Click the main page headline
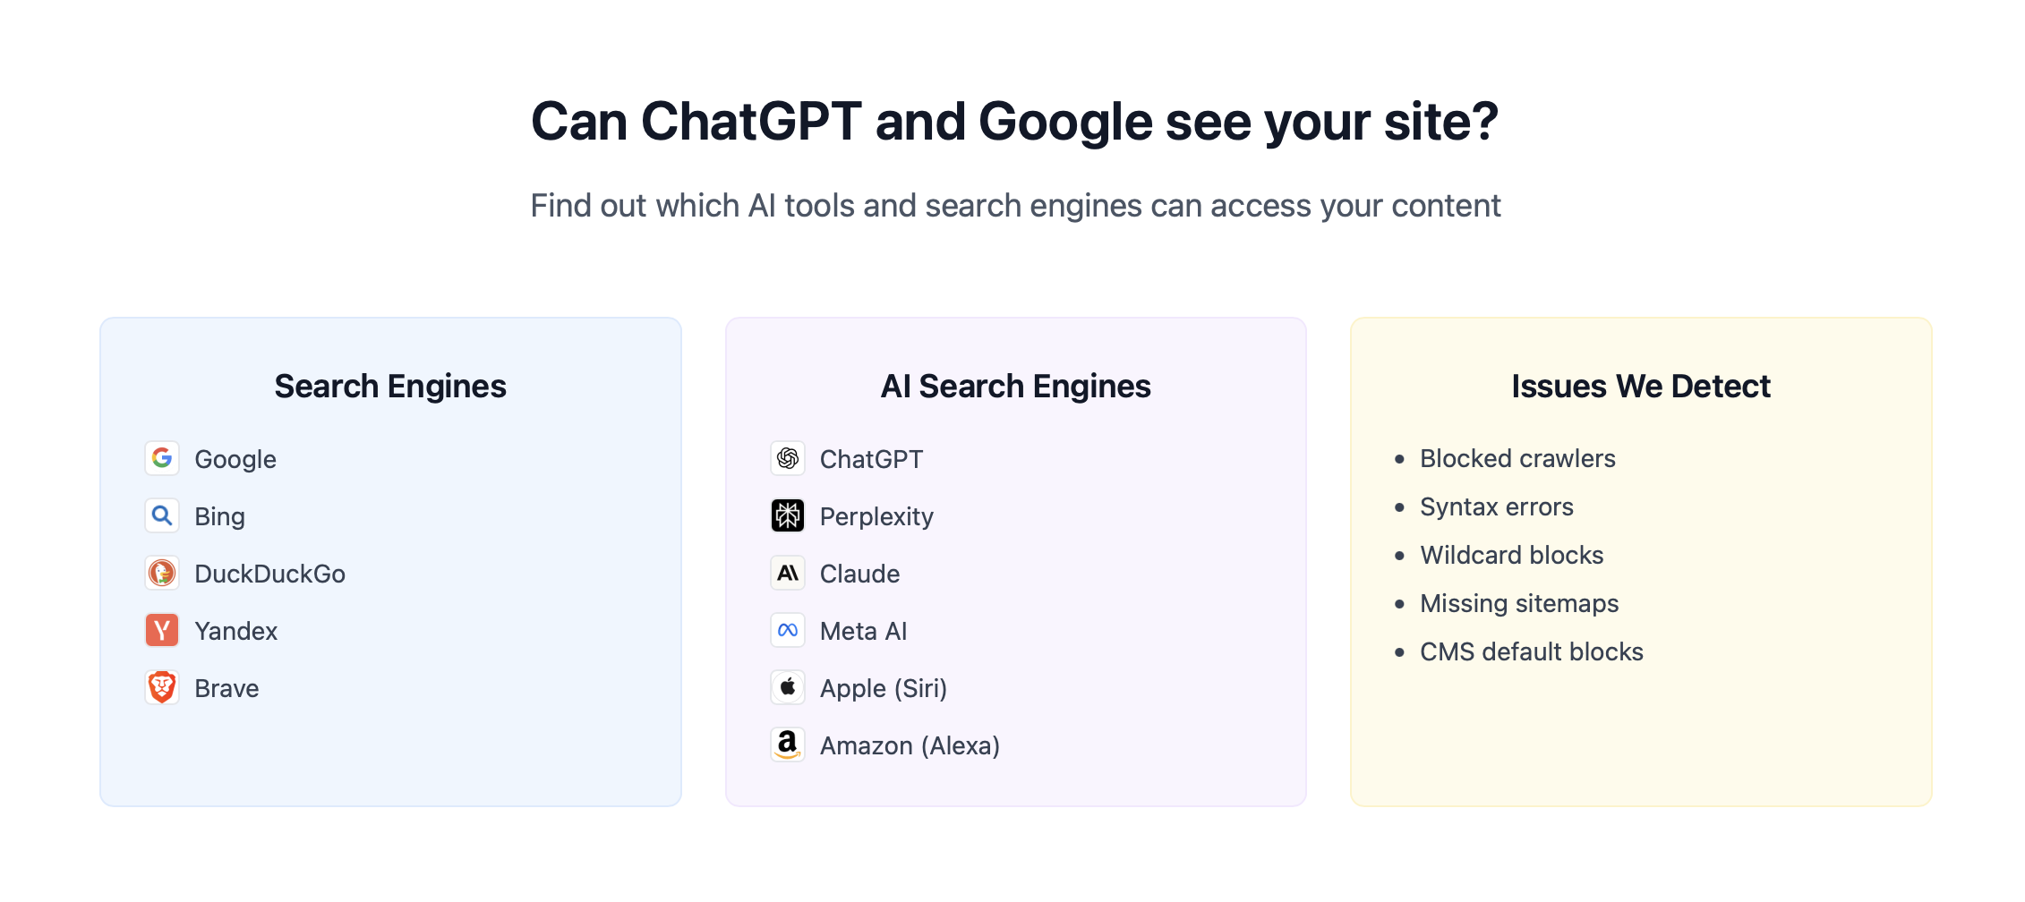Viewport: 2025px width, 902px height. (1014, 122)
